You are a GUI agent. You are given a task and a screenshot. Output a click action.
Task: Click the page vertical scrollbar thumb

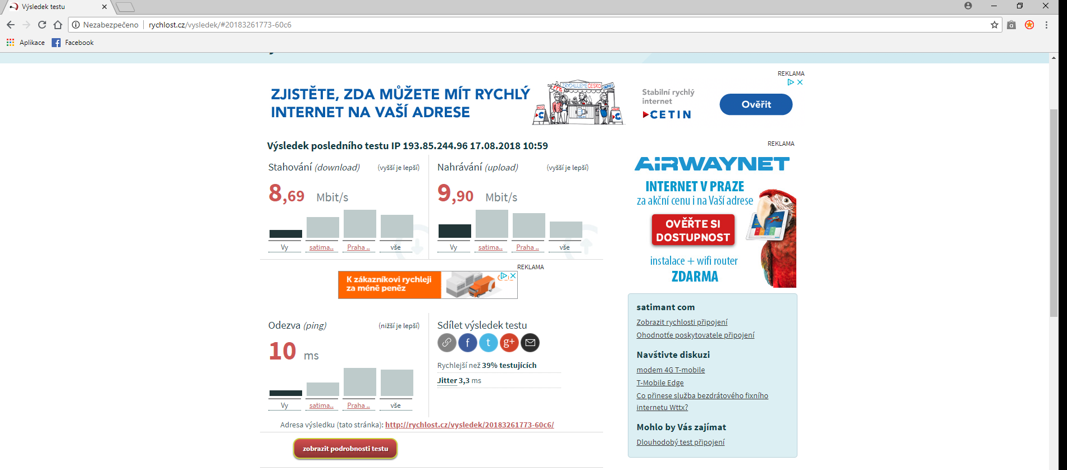coord(1054,213)
